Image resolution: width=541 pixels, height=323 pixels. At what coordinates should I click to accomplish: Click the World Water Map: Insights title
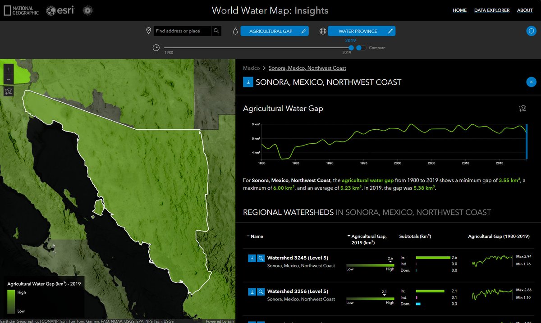270,10
